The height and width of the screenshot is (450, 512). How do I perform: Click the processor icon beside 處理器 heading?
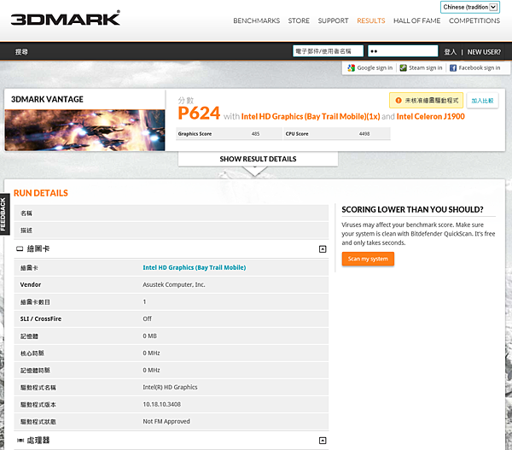(x=20, y=441)
